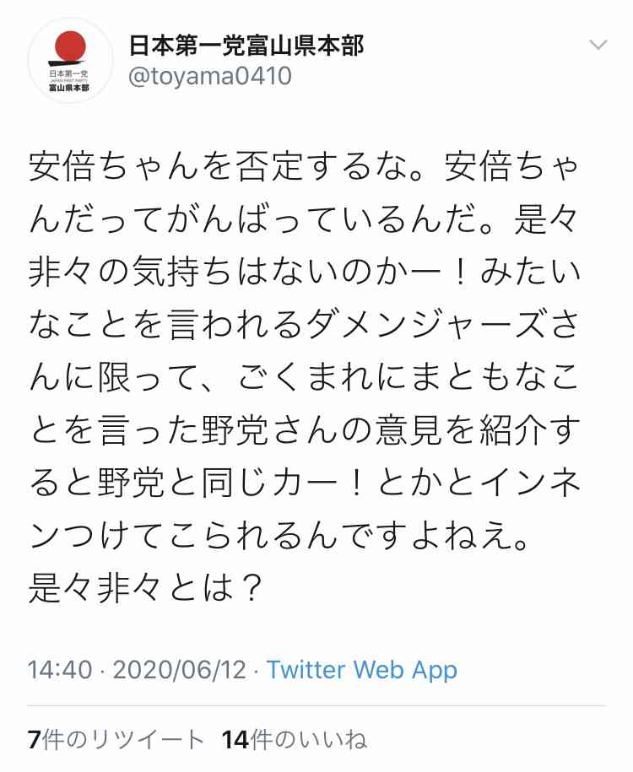Click the 富山県本部 text inside the avatar
This screenshot has height=772, width=633.
68,88
